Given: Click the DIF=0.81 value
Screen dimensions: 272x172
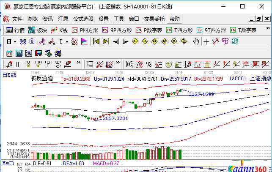Looking at the screenshot, I should [42, 164].
